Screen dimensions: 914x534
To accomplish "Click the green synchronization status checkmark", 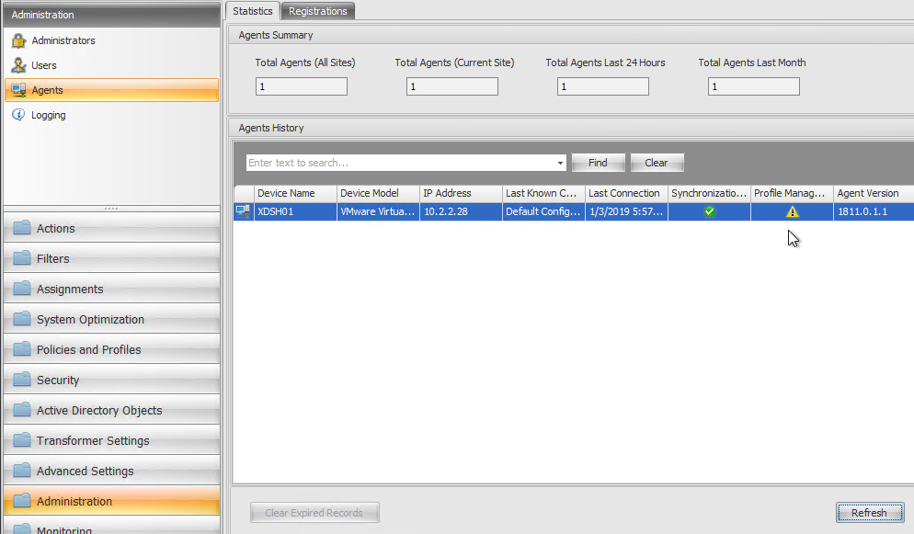I will pos(709,211).
